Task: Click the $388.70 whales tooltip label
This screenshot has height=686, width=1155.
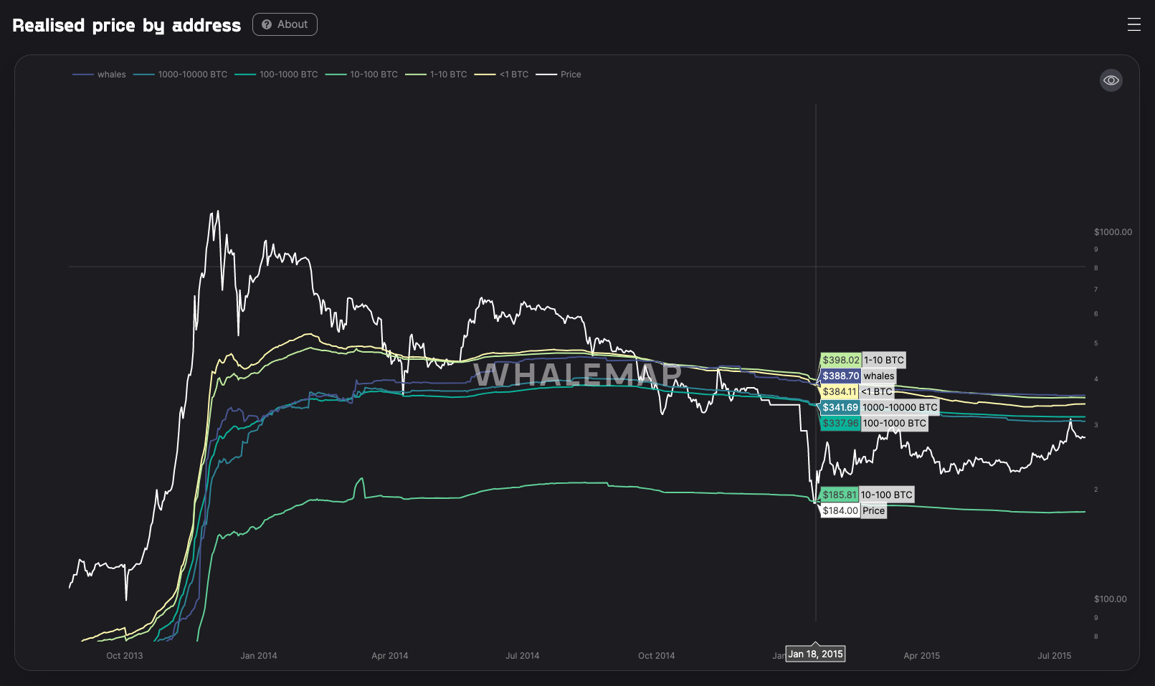Action: [858, 376]
